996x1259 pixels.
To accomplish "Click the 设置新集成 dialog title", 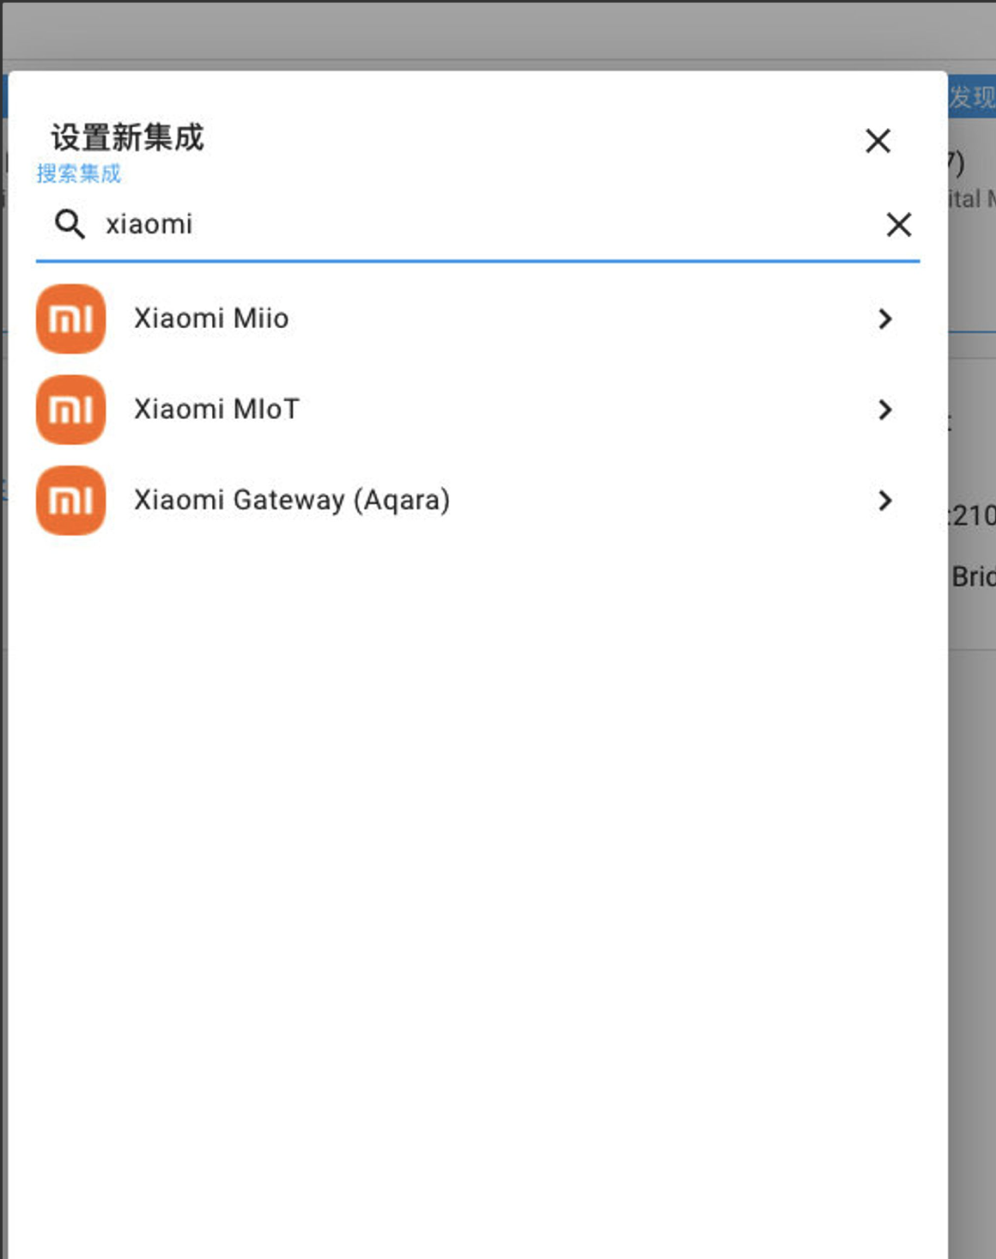I will [127, 137].
